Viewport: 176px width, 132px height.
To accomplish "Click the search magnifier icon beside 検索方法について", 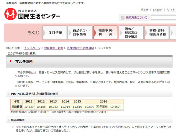I will click(x=122, y=18).
